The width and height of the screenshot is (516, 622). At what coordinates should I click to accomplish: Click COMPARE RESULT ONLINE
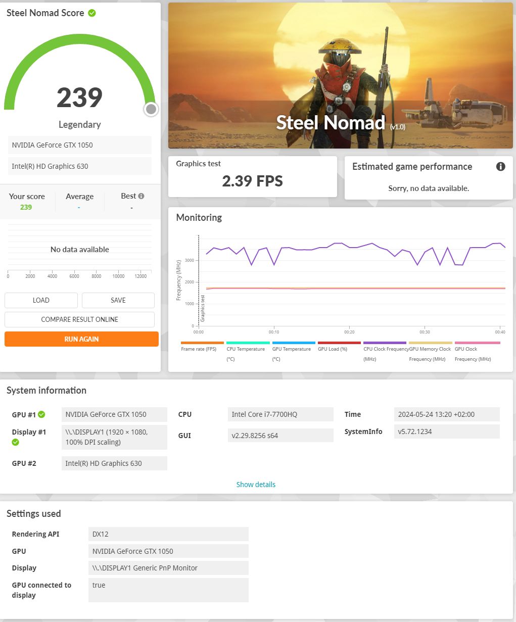pos(79,319)
